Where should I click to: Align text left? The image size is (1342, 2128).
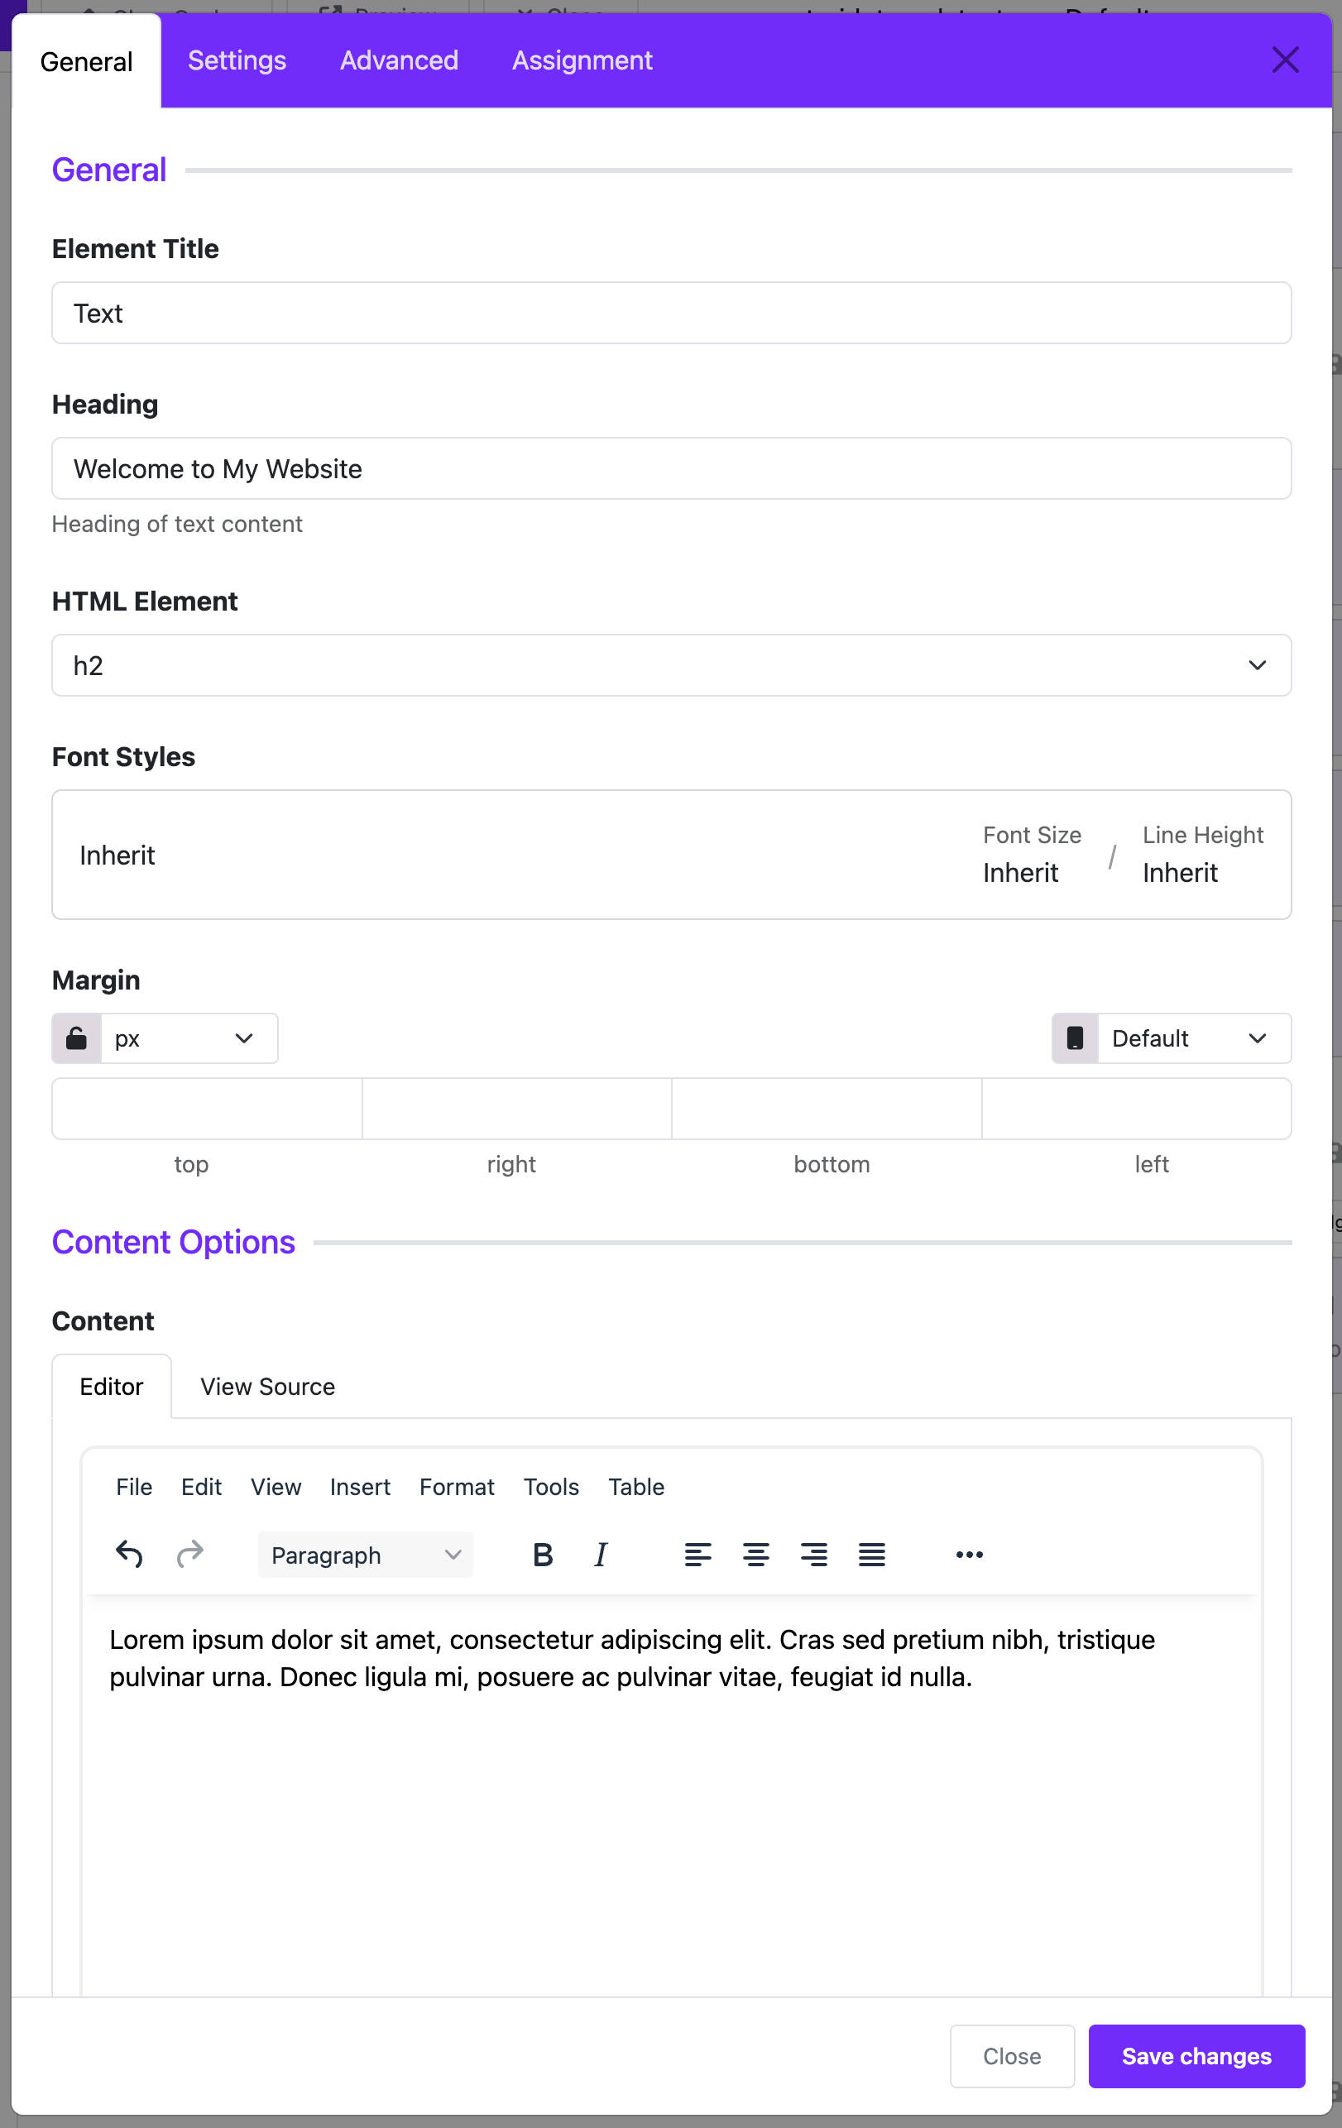pos(698,1554)
